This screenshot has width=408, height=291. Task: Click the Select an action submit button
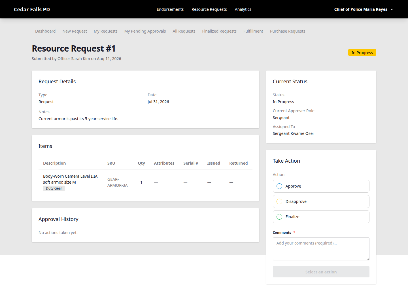click(x=321, y=272)
